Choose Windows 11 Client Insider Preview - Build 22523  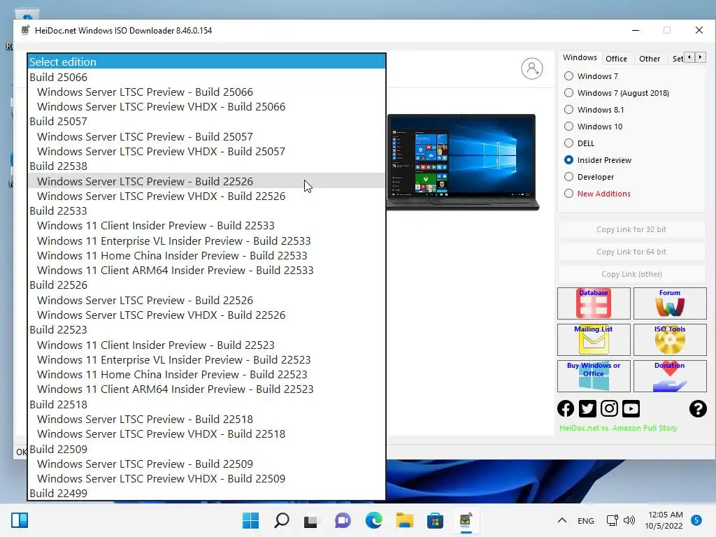point(207,345)
